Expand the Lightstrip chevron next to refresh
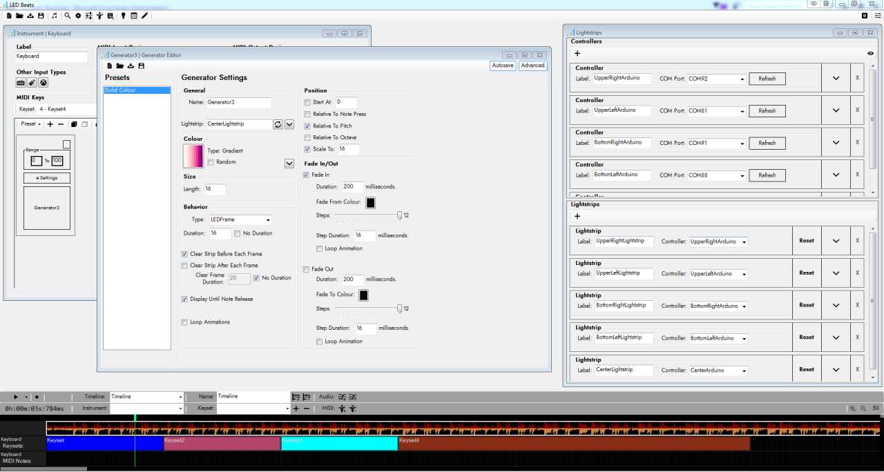This screenshot has width=884, height=472. click(x=289, y=124)
